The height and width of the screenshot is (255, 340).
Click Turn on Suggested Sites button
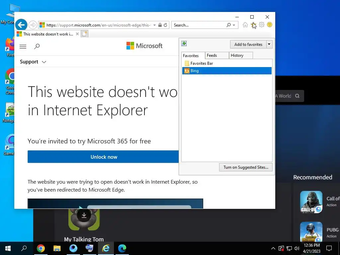click(246, 167)
